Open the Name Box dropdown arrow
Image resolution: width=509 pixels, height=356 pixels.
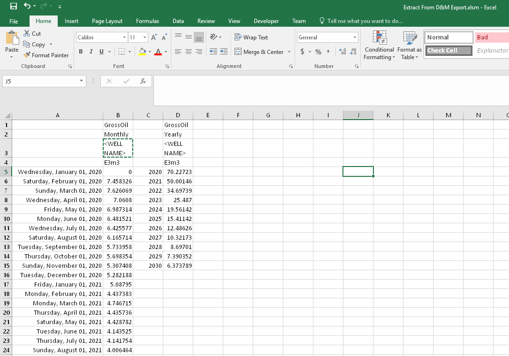coord(82,81)
